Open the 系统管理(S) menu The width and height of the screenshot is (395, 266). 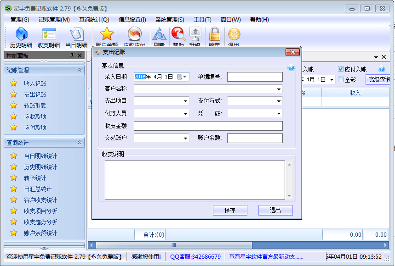(x=170, y=19)
